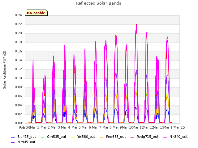Screen dimensions: 198x148
Task: Click the blue Blu475_out legend swatch
Action: (x=13, y=137)
